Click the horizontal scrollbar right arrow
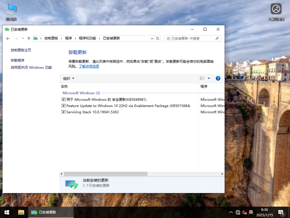This screenshot has height=218, width=290. click(222, 174)
